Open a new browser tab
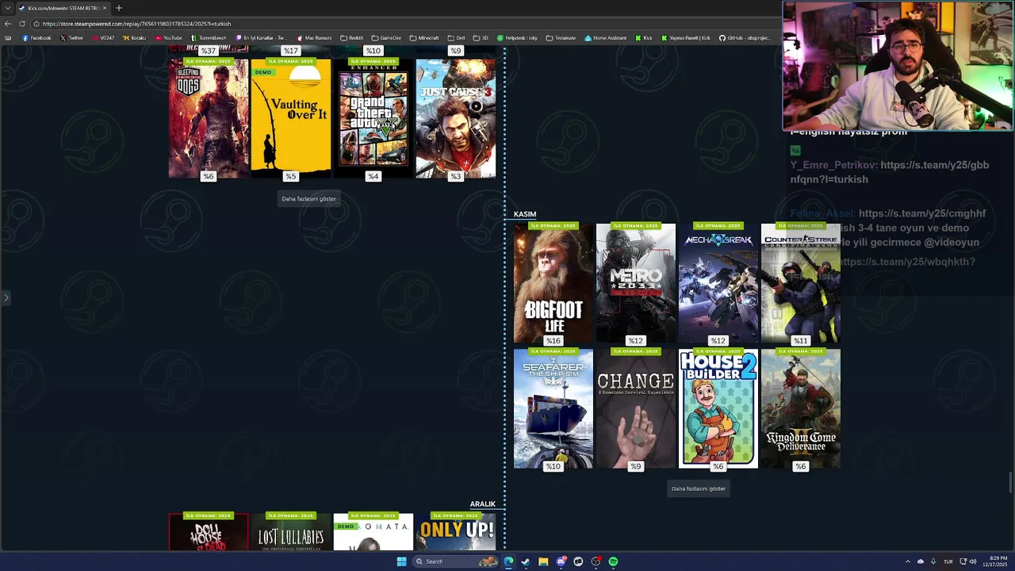1015x571 pixels. (x=118, y=8)
